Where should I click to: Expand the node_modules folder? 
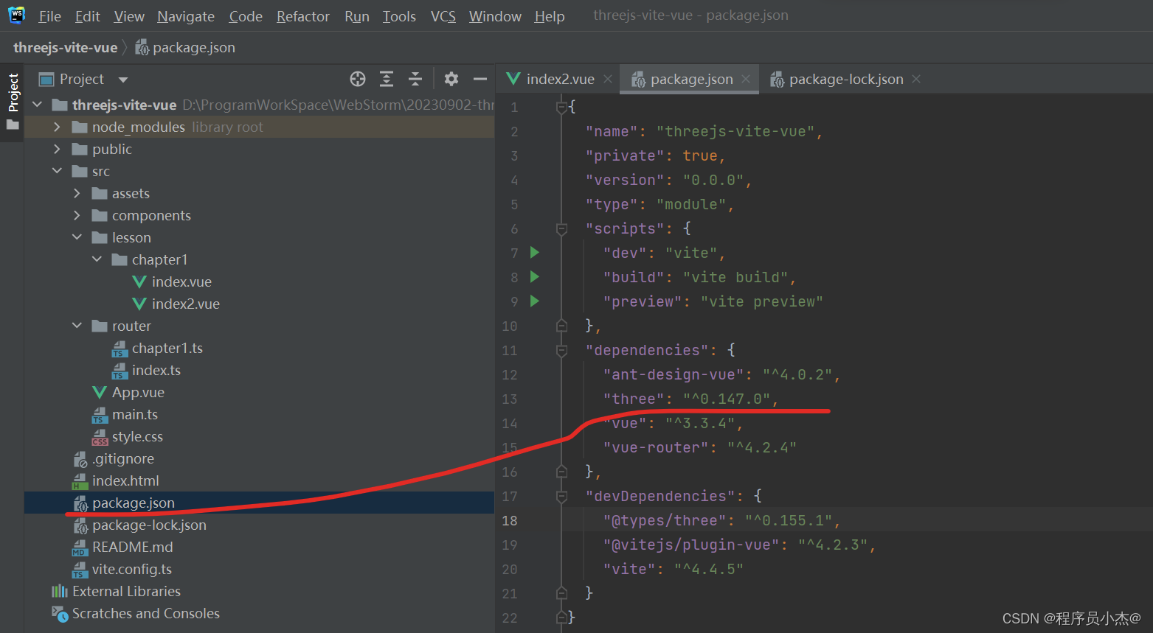tap(58, 127)
